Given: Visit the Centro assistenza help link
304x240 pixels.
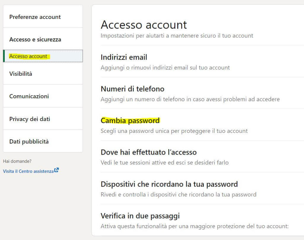Looking at the screenshot, I should point(28,171).
